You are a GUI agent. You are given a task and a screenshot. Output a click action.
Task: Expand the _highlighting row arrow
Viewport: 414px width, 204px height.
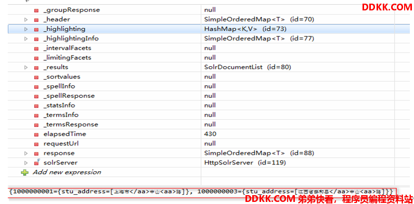tap(26, 29)
